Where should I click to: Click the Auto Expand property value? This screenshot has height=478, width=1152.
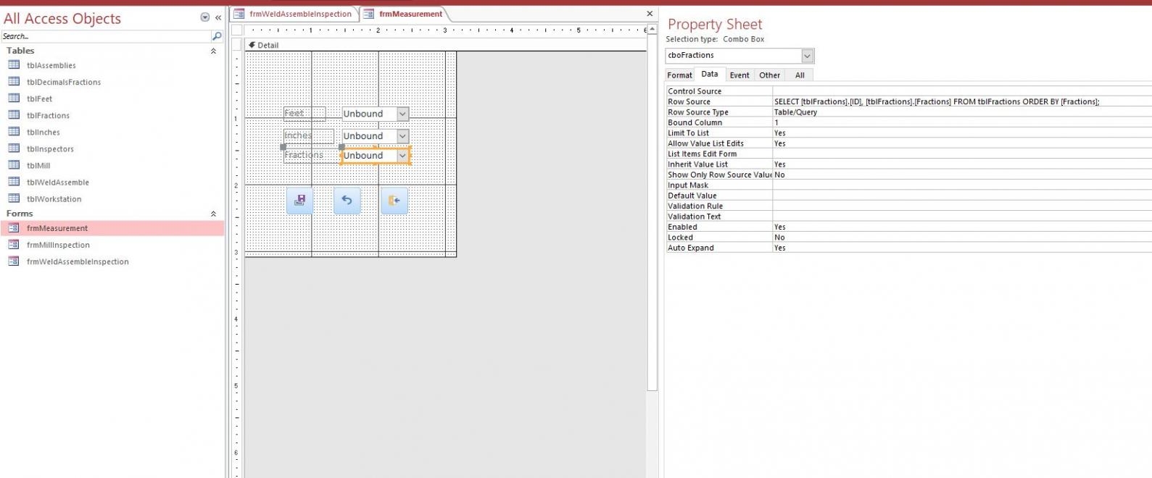[x=961, y=248]
